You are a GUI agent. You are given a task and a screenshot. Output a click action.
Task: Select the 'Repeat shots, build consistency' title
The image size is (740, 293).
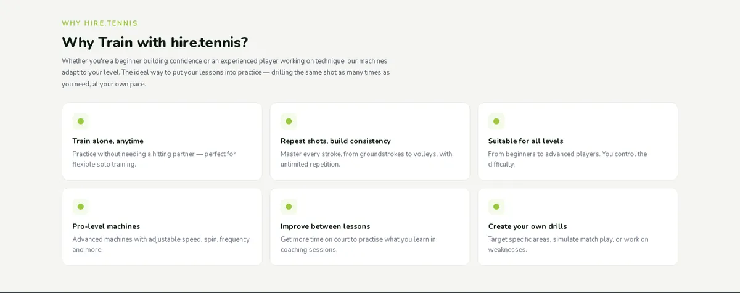click(335, 141)
